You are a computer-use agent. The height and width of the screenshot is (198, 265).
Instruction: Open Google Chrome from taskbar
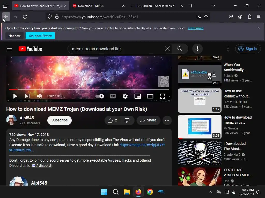(150, 192)
